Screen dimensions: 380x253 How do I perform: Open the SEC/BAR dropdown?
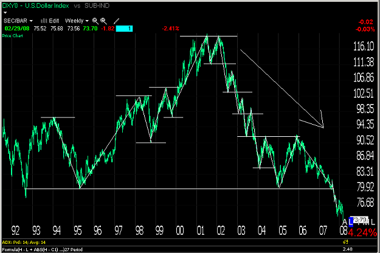(x=18, y=21)
